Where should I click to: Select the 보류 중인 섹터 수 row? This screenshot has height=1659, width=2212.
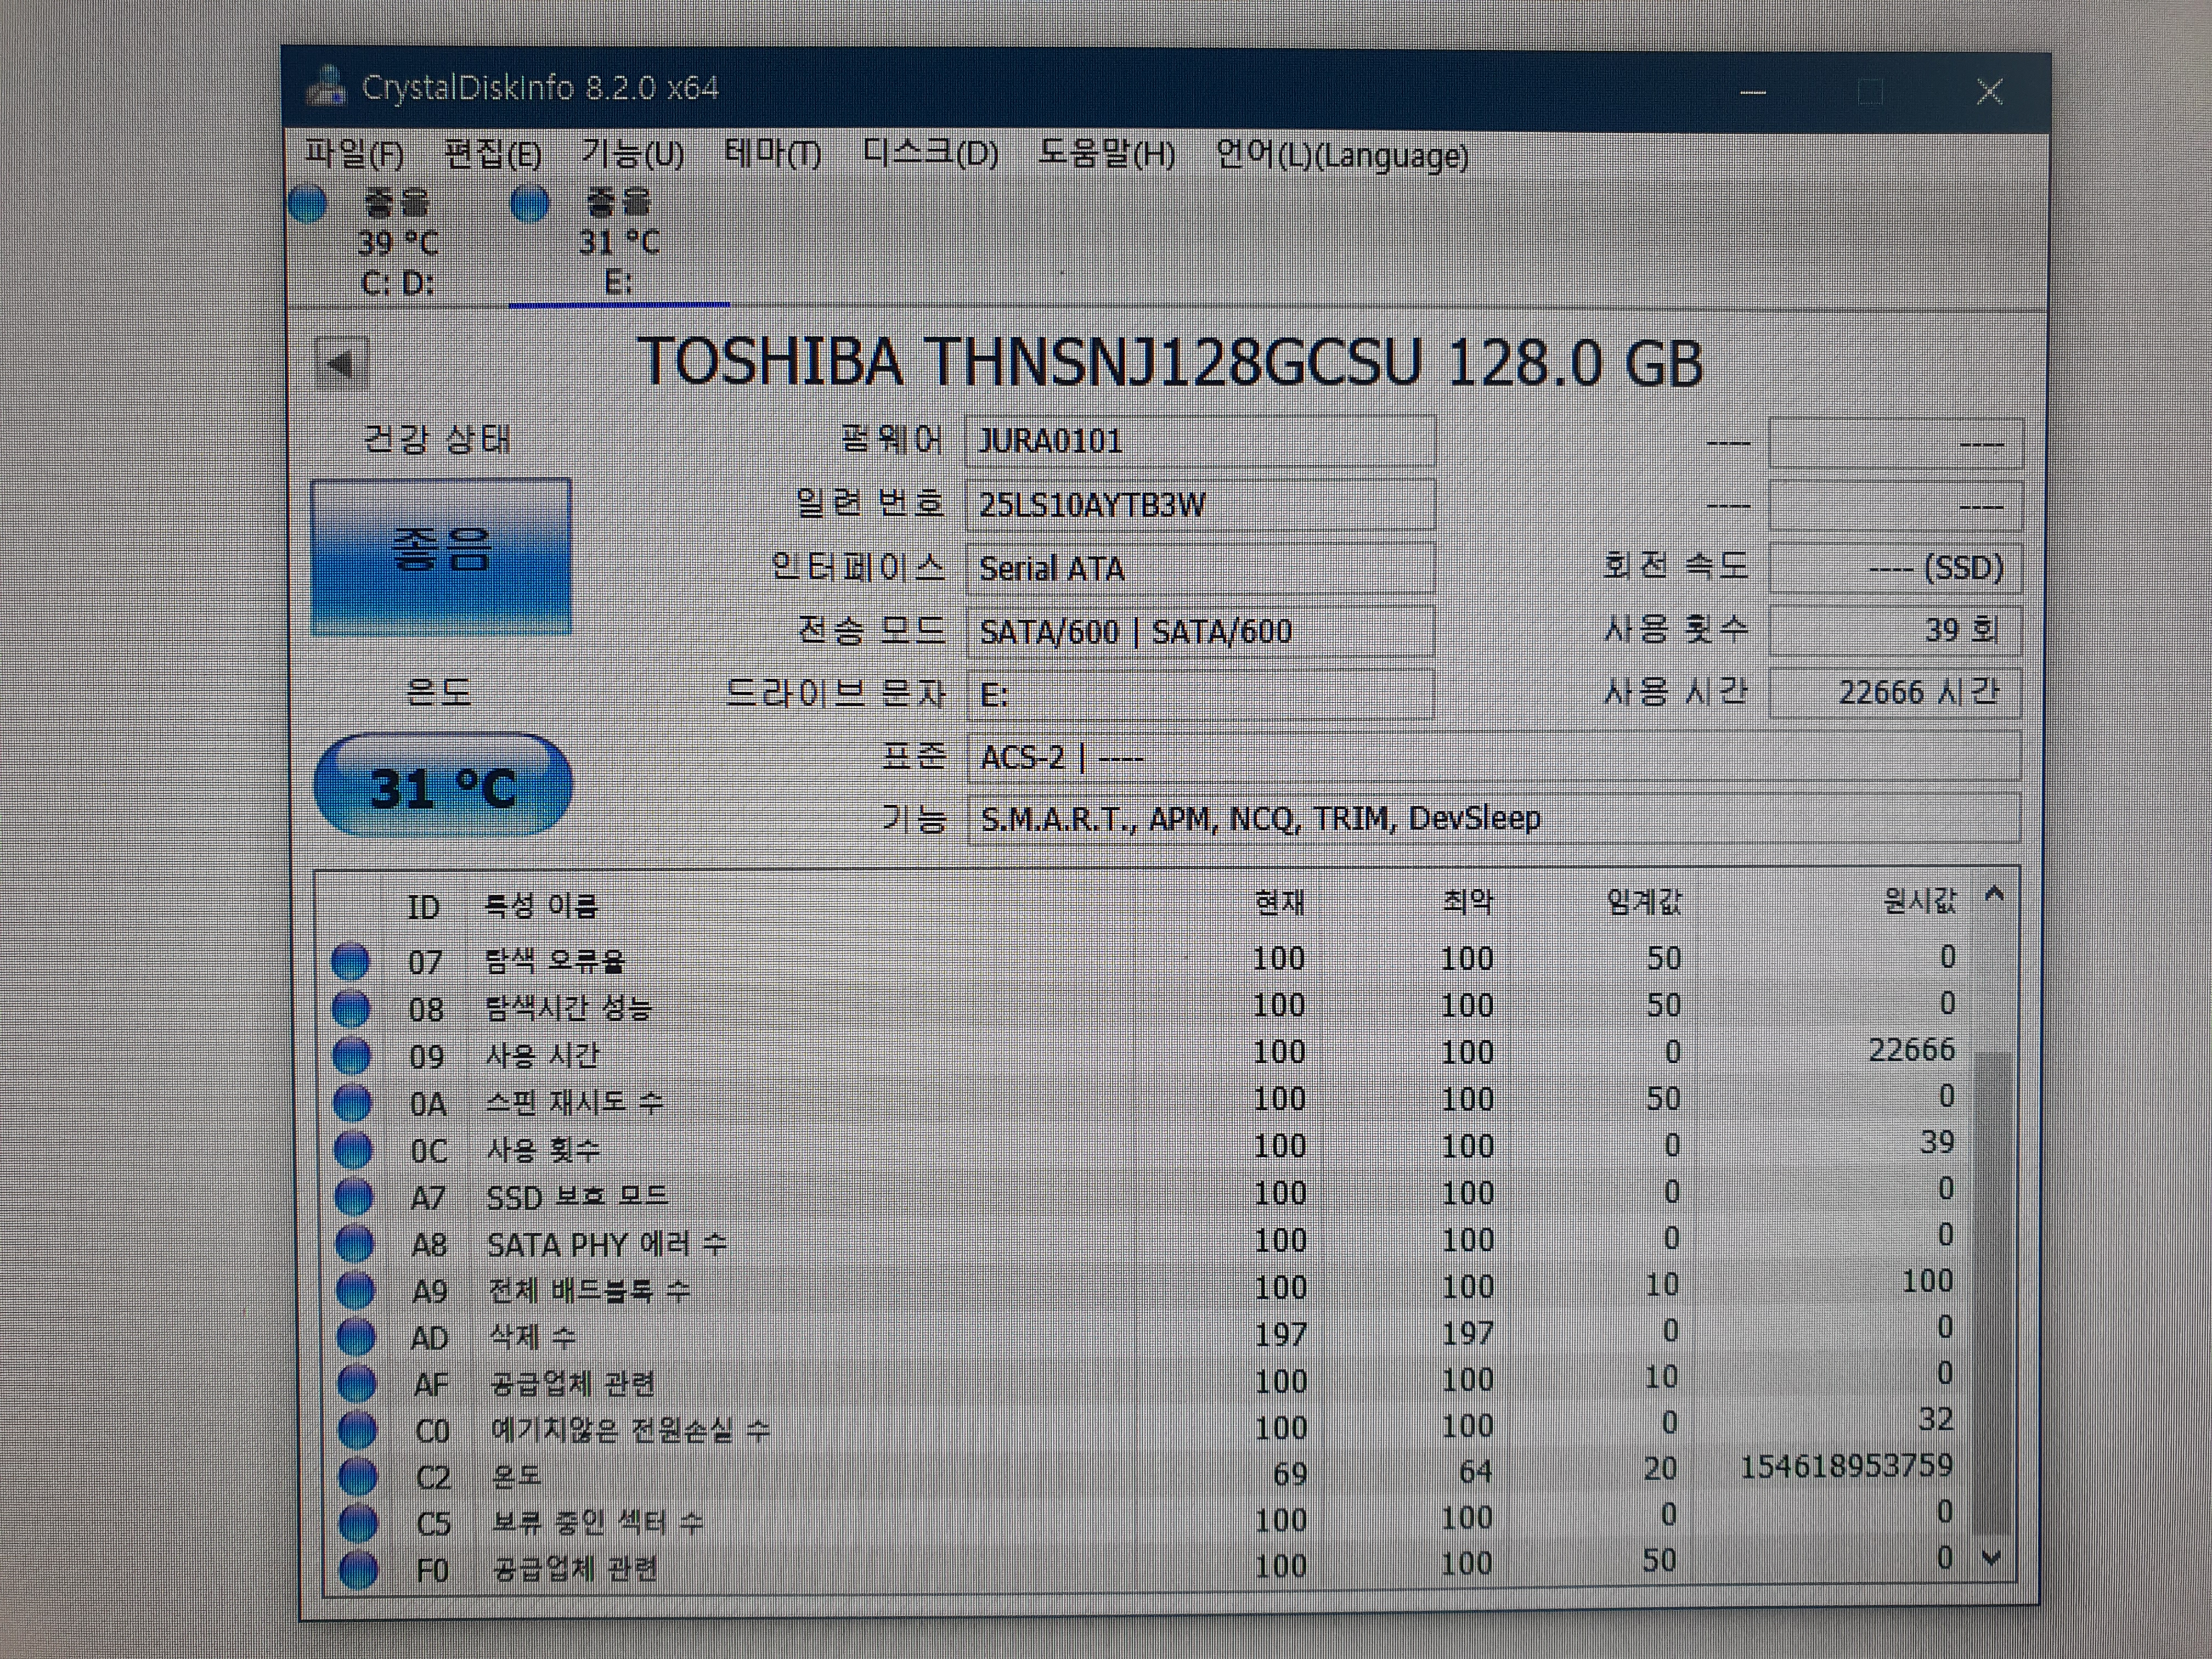coord(1146,1520)
